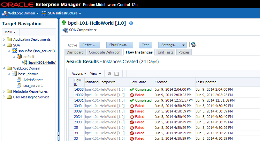Click Failed status icon for flow 14002
This screenshot has height=141, width=260.
tap(132, 95)
